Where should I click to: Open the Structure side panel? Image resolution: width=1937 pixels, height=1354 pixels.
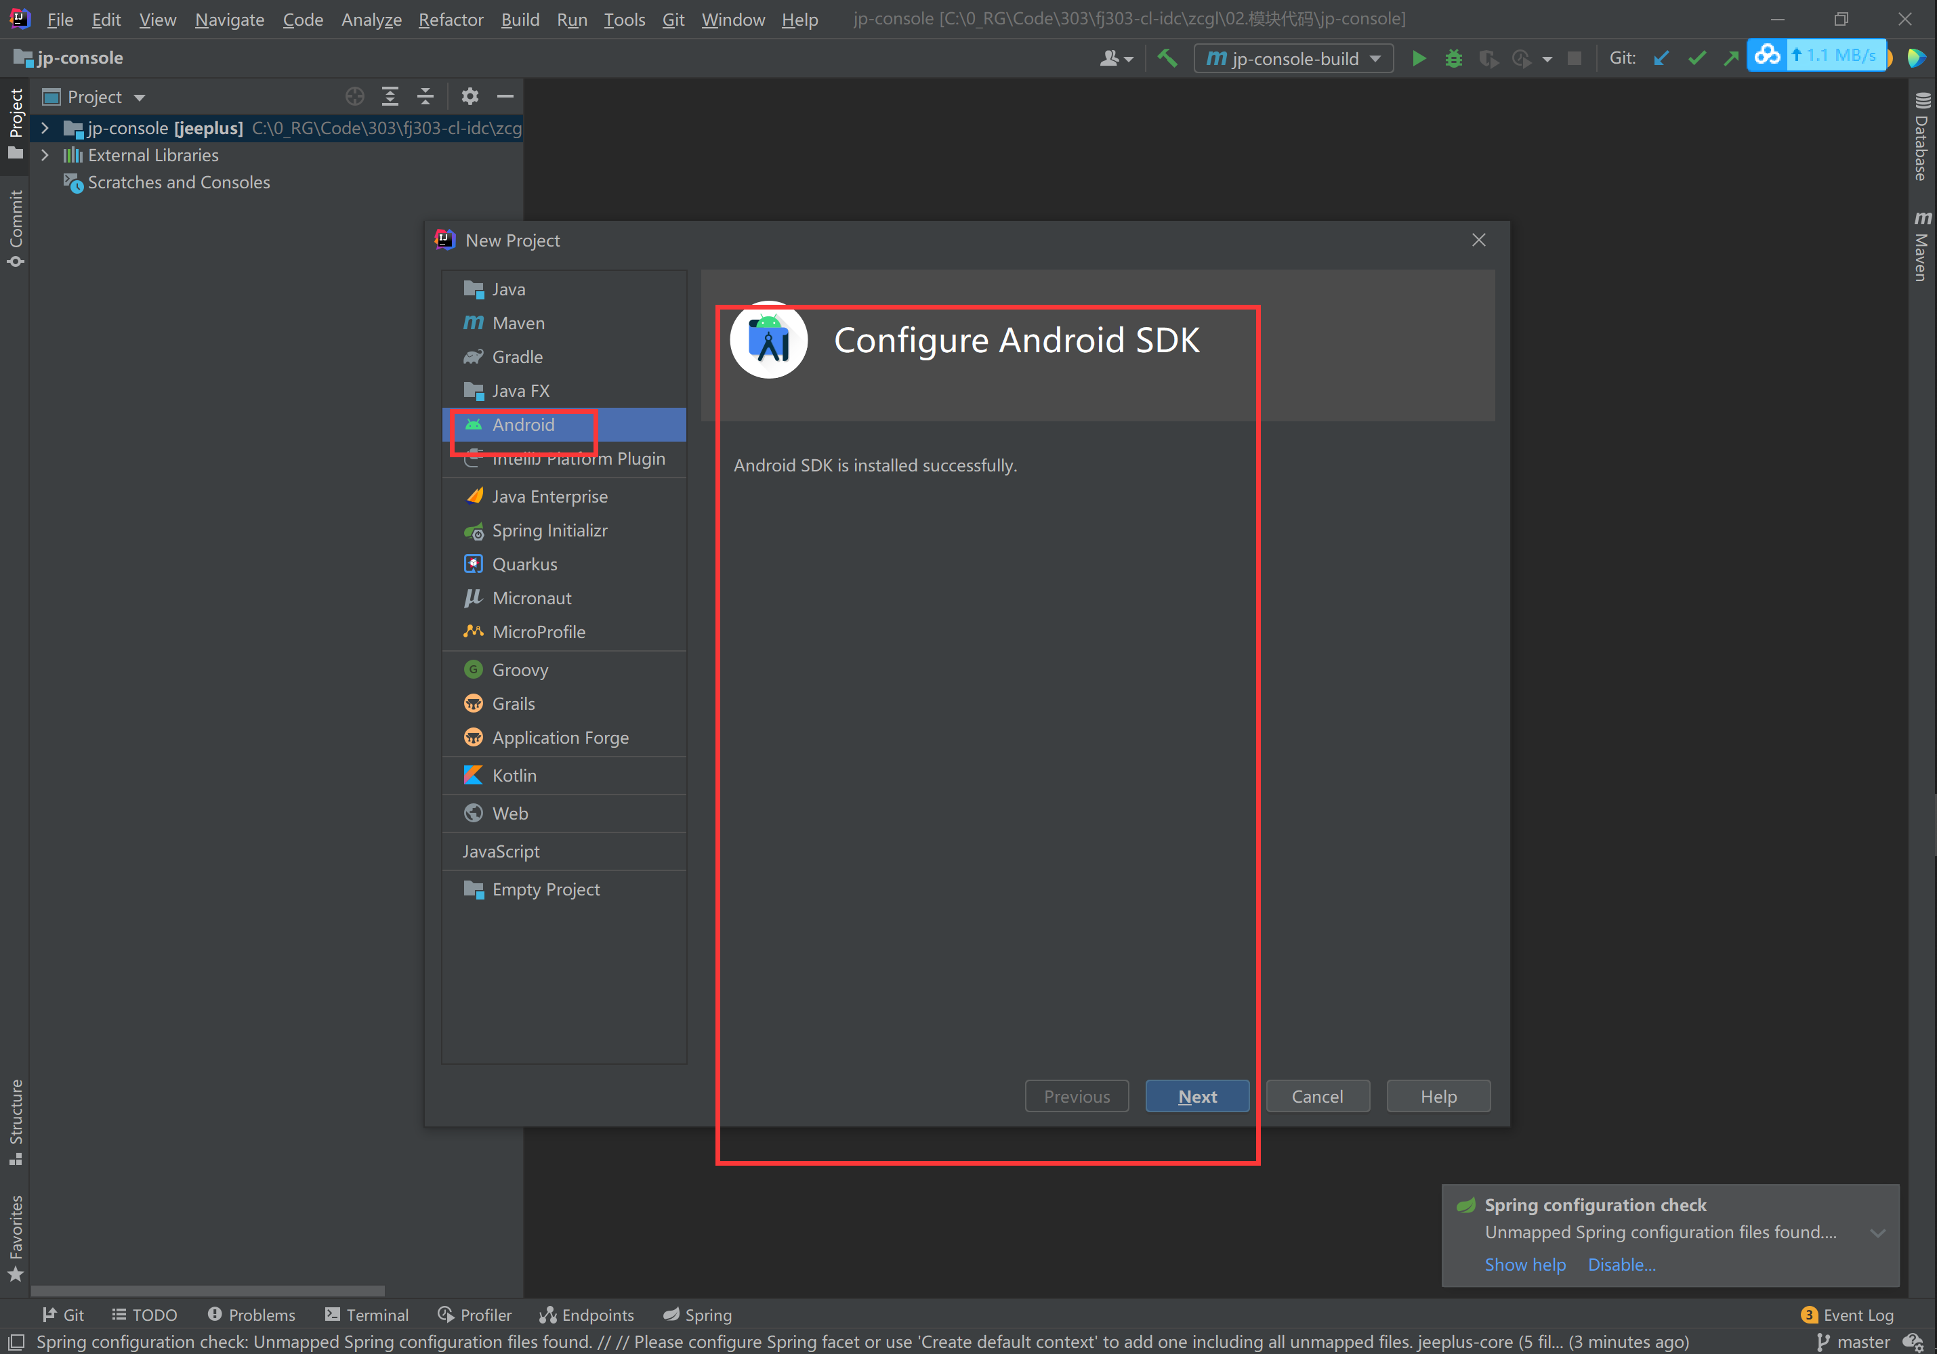click(x=16, y=1122)
